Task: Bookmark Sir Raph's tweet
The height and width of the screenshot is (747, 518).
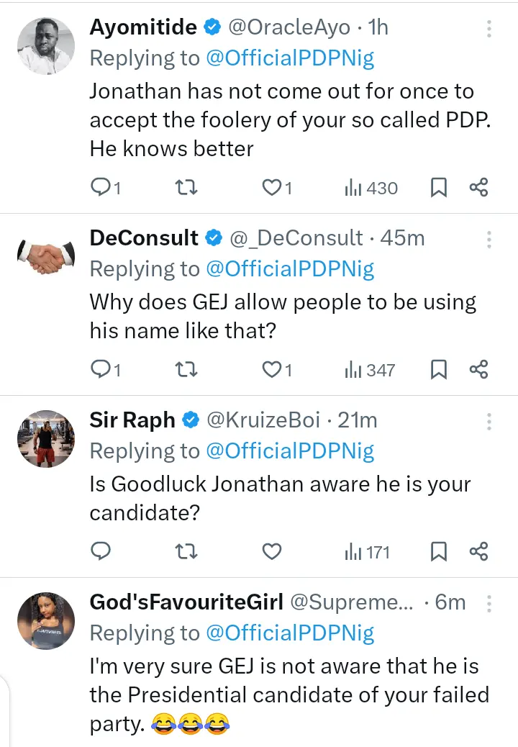Action: tap(438, 552)
